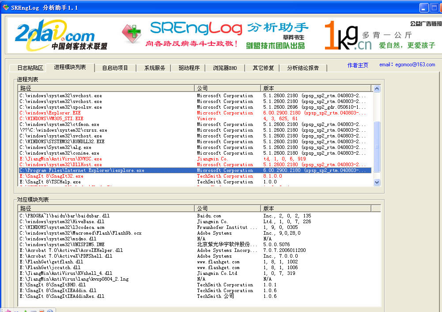Select the baidubar.dll module row

tap(195, 216)
